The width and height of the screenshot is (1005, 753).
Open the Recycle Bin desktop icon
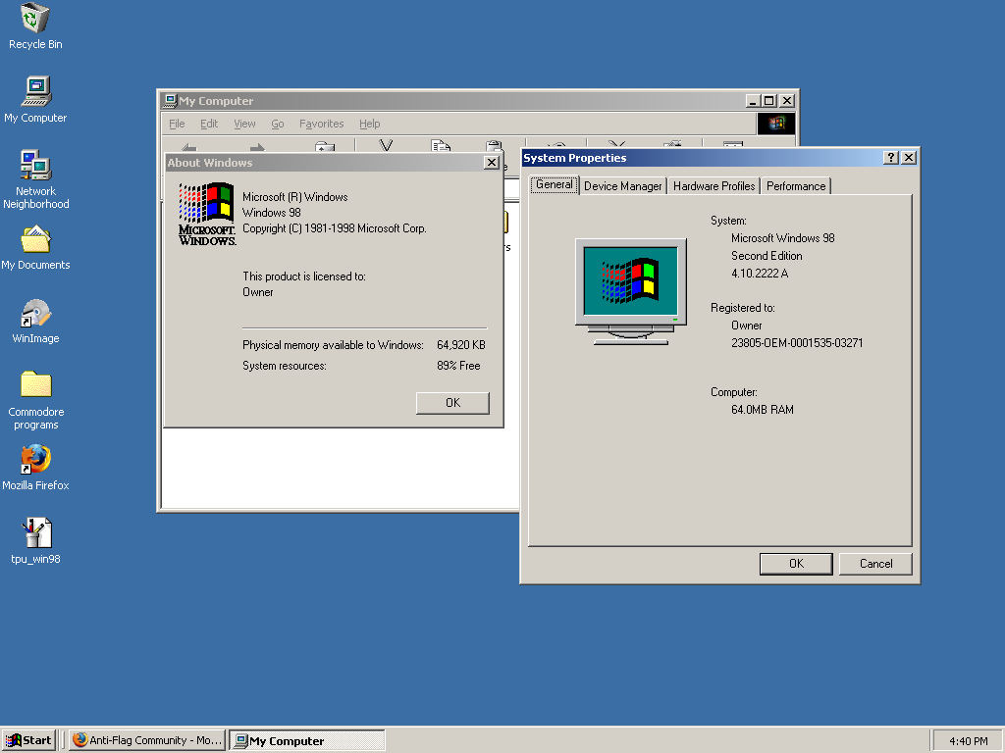tap(35, 19)
